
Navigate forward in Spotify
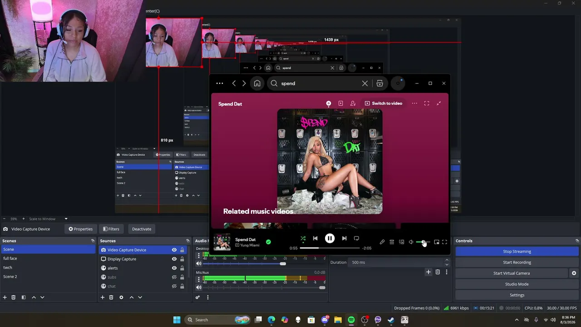tap(244, 84)
